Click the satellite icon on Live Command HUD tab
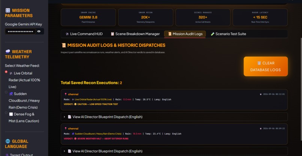 click(x=67, y=34)
